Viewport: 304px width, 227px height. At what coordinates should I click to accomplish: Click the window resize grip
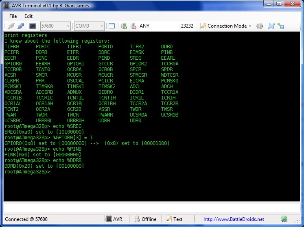point(297,221)
